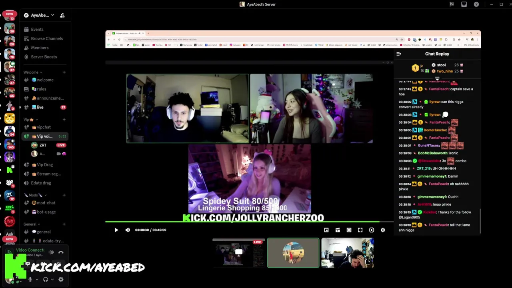The height and width of the screenshot is (288, 512).
Task: Click the cast icon in the video player
Action: pos(338,230)
